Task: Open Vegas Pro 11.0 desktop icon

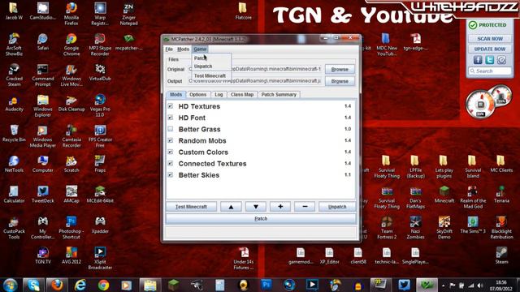Action: click(x=100, y=105)
